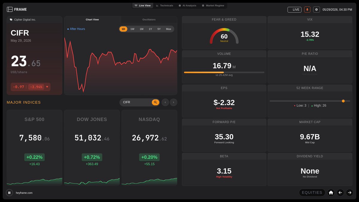Viewport: 359px width, 202px height.
Task: Click the date and time 05/29/2026, 04:30 PM
Action: click(x=337, y=10)
